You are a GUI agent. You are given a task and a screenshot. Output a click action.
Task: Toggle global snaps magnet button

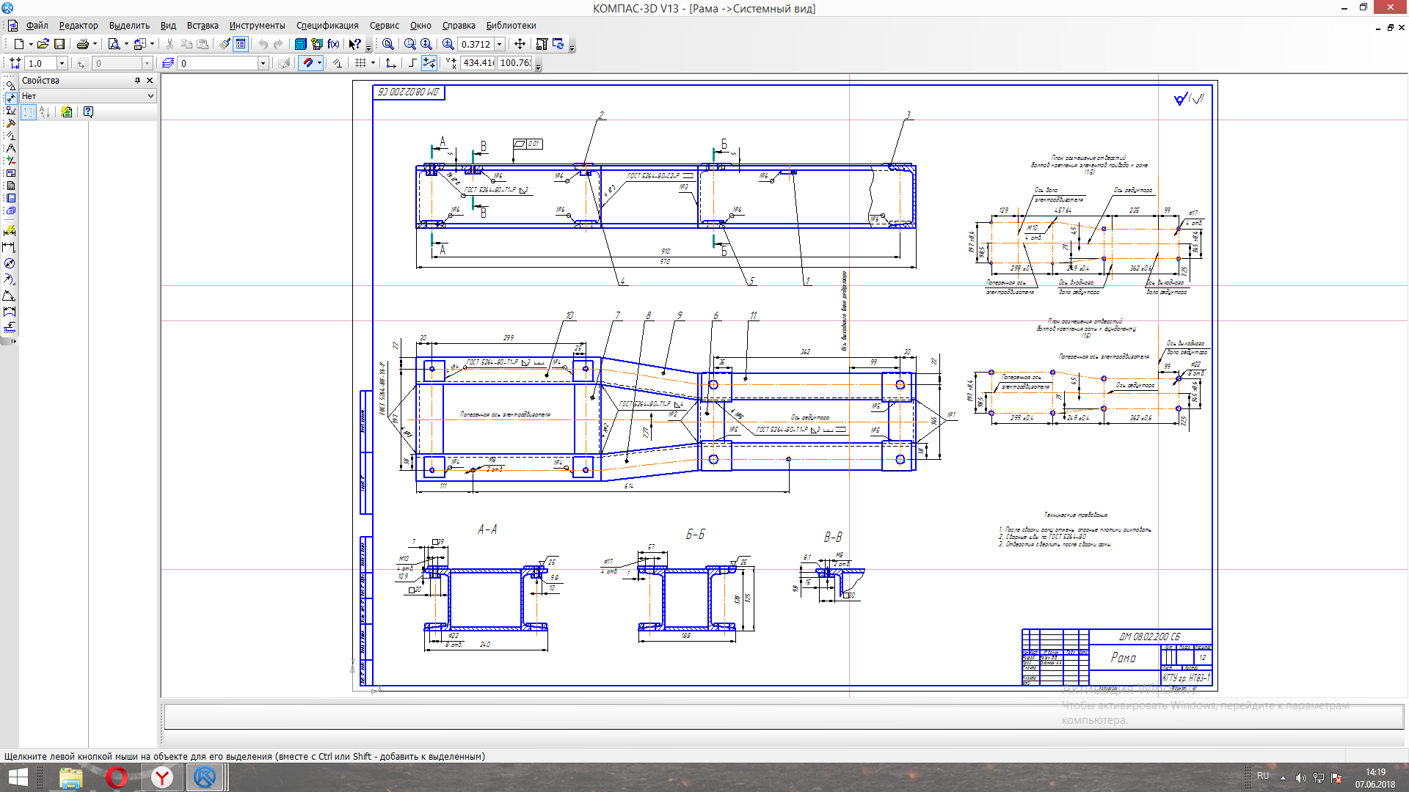pyautogui.click(x=308, y=63)
